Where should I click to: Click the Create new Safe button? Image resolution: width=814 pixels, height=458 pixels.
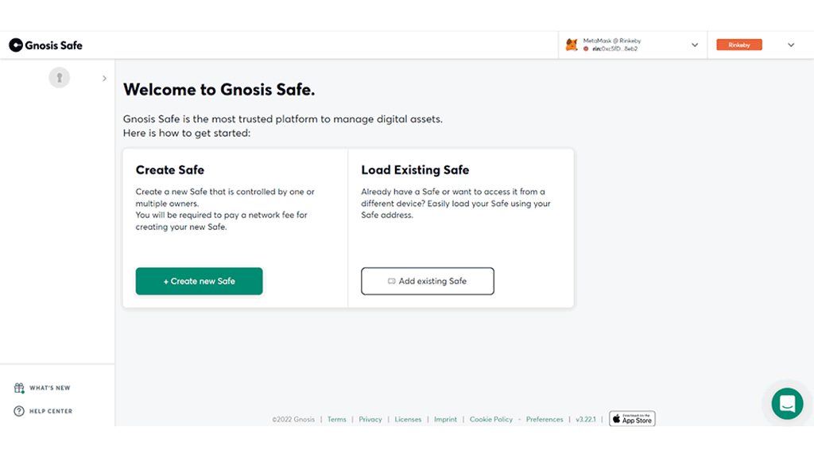click(x=199, y=281)
